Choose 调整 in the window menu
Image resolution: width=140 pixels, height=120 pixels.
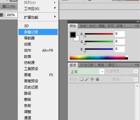(x=38, y=111)
